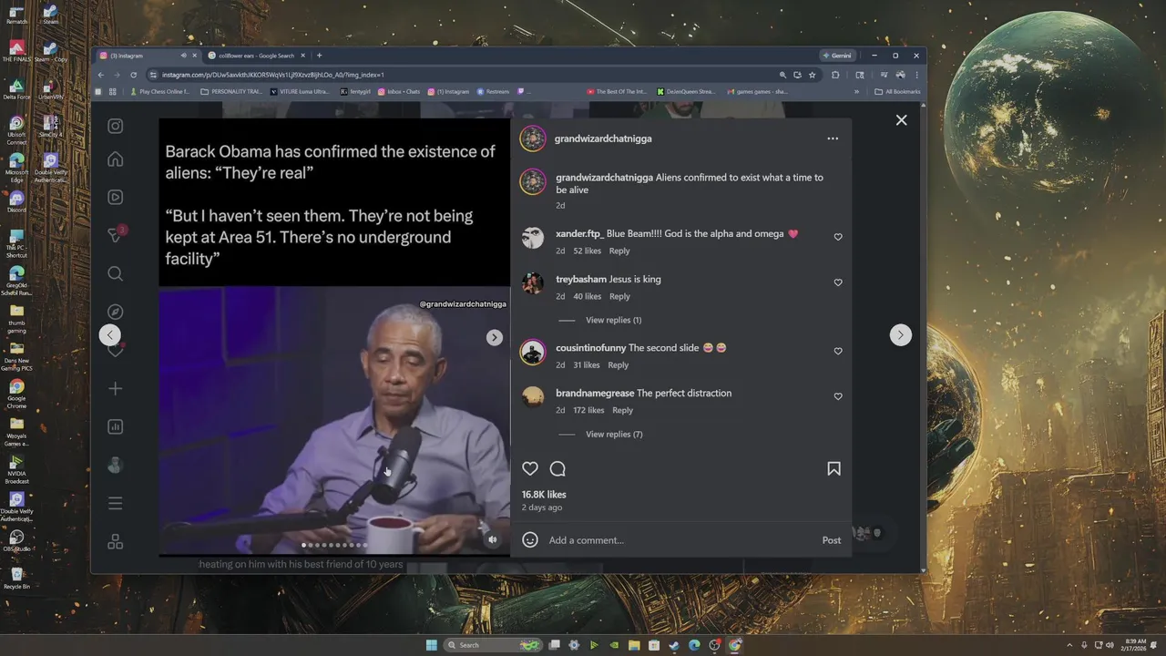Open All Bookmarks folder

pos(897,91)
